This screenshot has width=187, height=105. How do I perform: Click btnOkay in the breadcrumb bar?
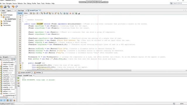pyautogui.click(x=39, y=73)
